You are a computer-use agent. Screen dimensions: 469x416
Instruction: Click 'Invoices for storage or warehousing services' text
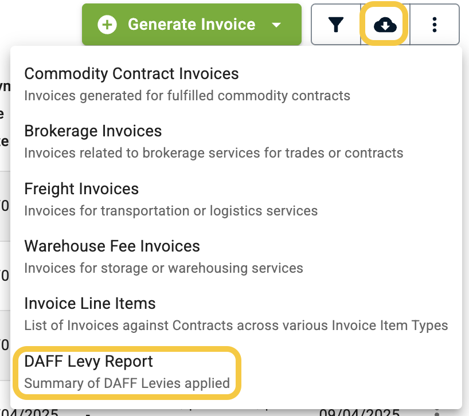163,268
